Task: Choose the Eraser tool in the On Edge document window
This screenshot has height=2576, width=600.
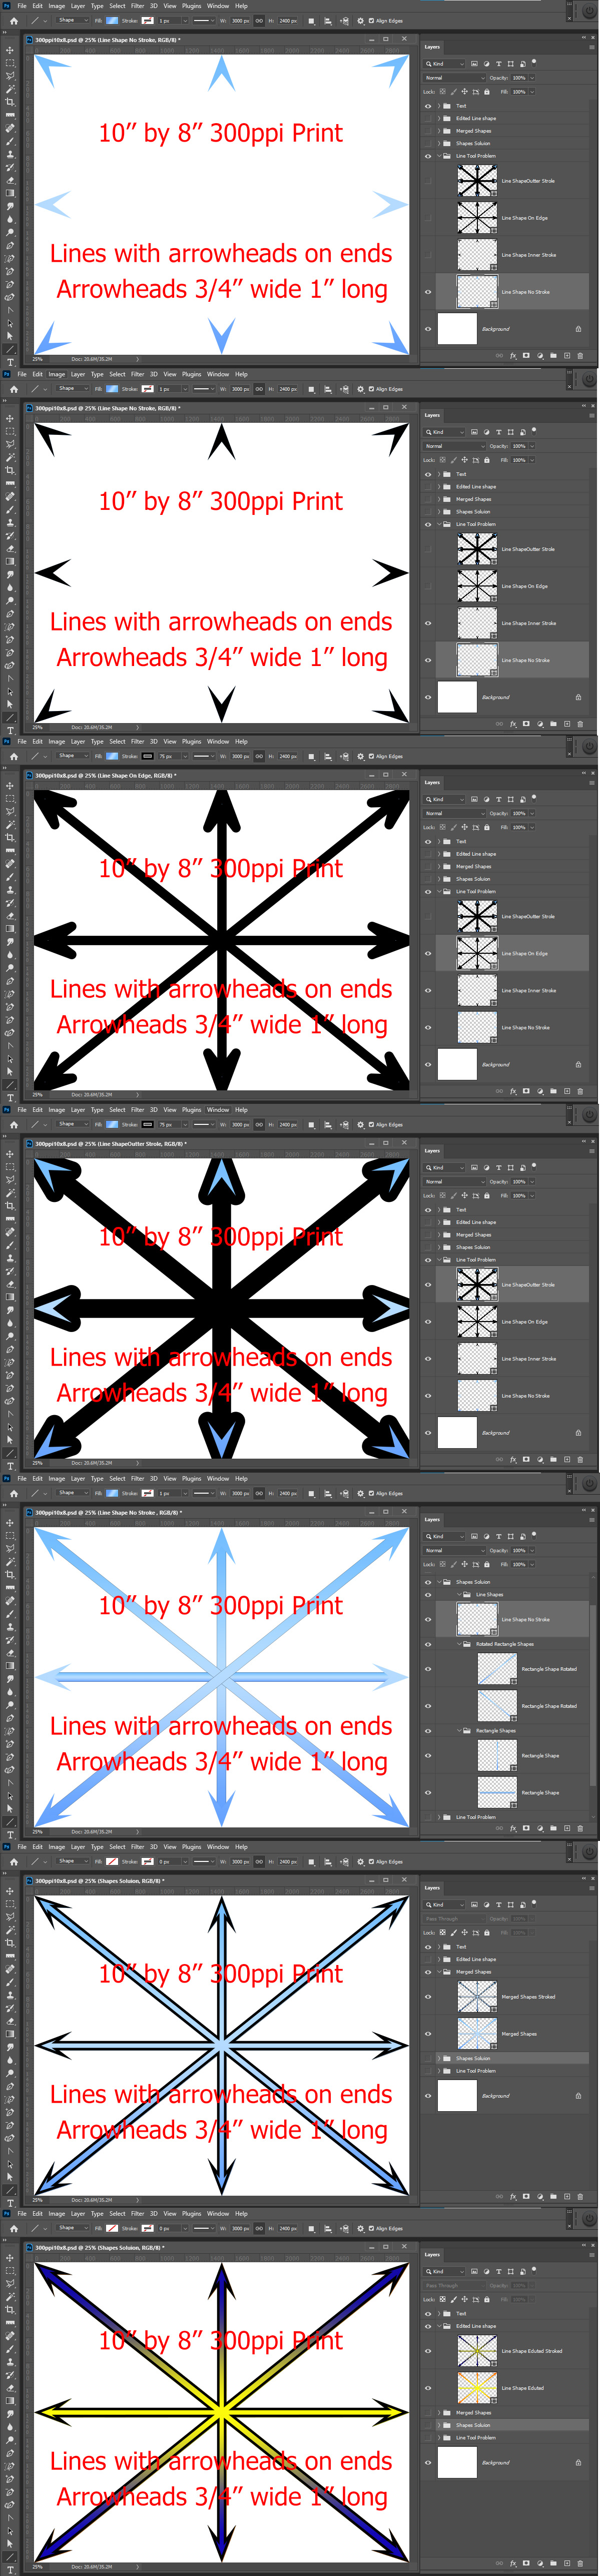Action: click(x=10, y=916)
